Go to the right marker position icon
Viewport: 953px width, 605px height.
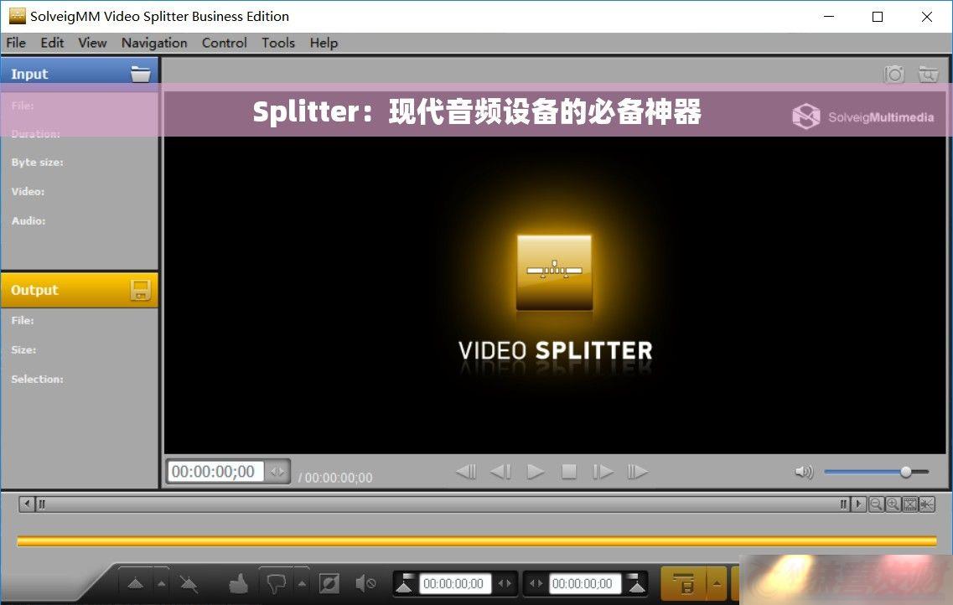[x=635, y=584]
